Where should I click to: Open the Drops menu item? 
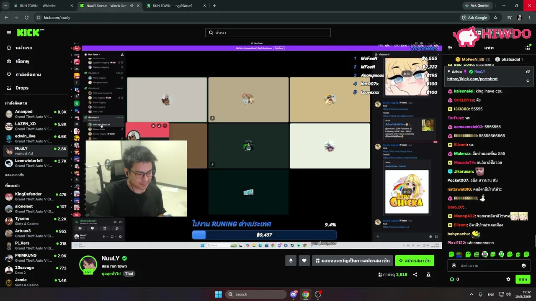[22, 88]
